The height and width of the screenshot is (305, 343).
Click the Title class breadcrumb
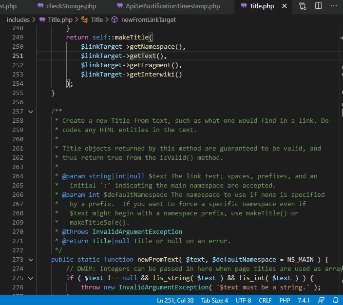(x=96, y=19)
